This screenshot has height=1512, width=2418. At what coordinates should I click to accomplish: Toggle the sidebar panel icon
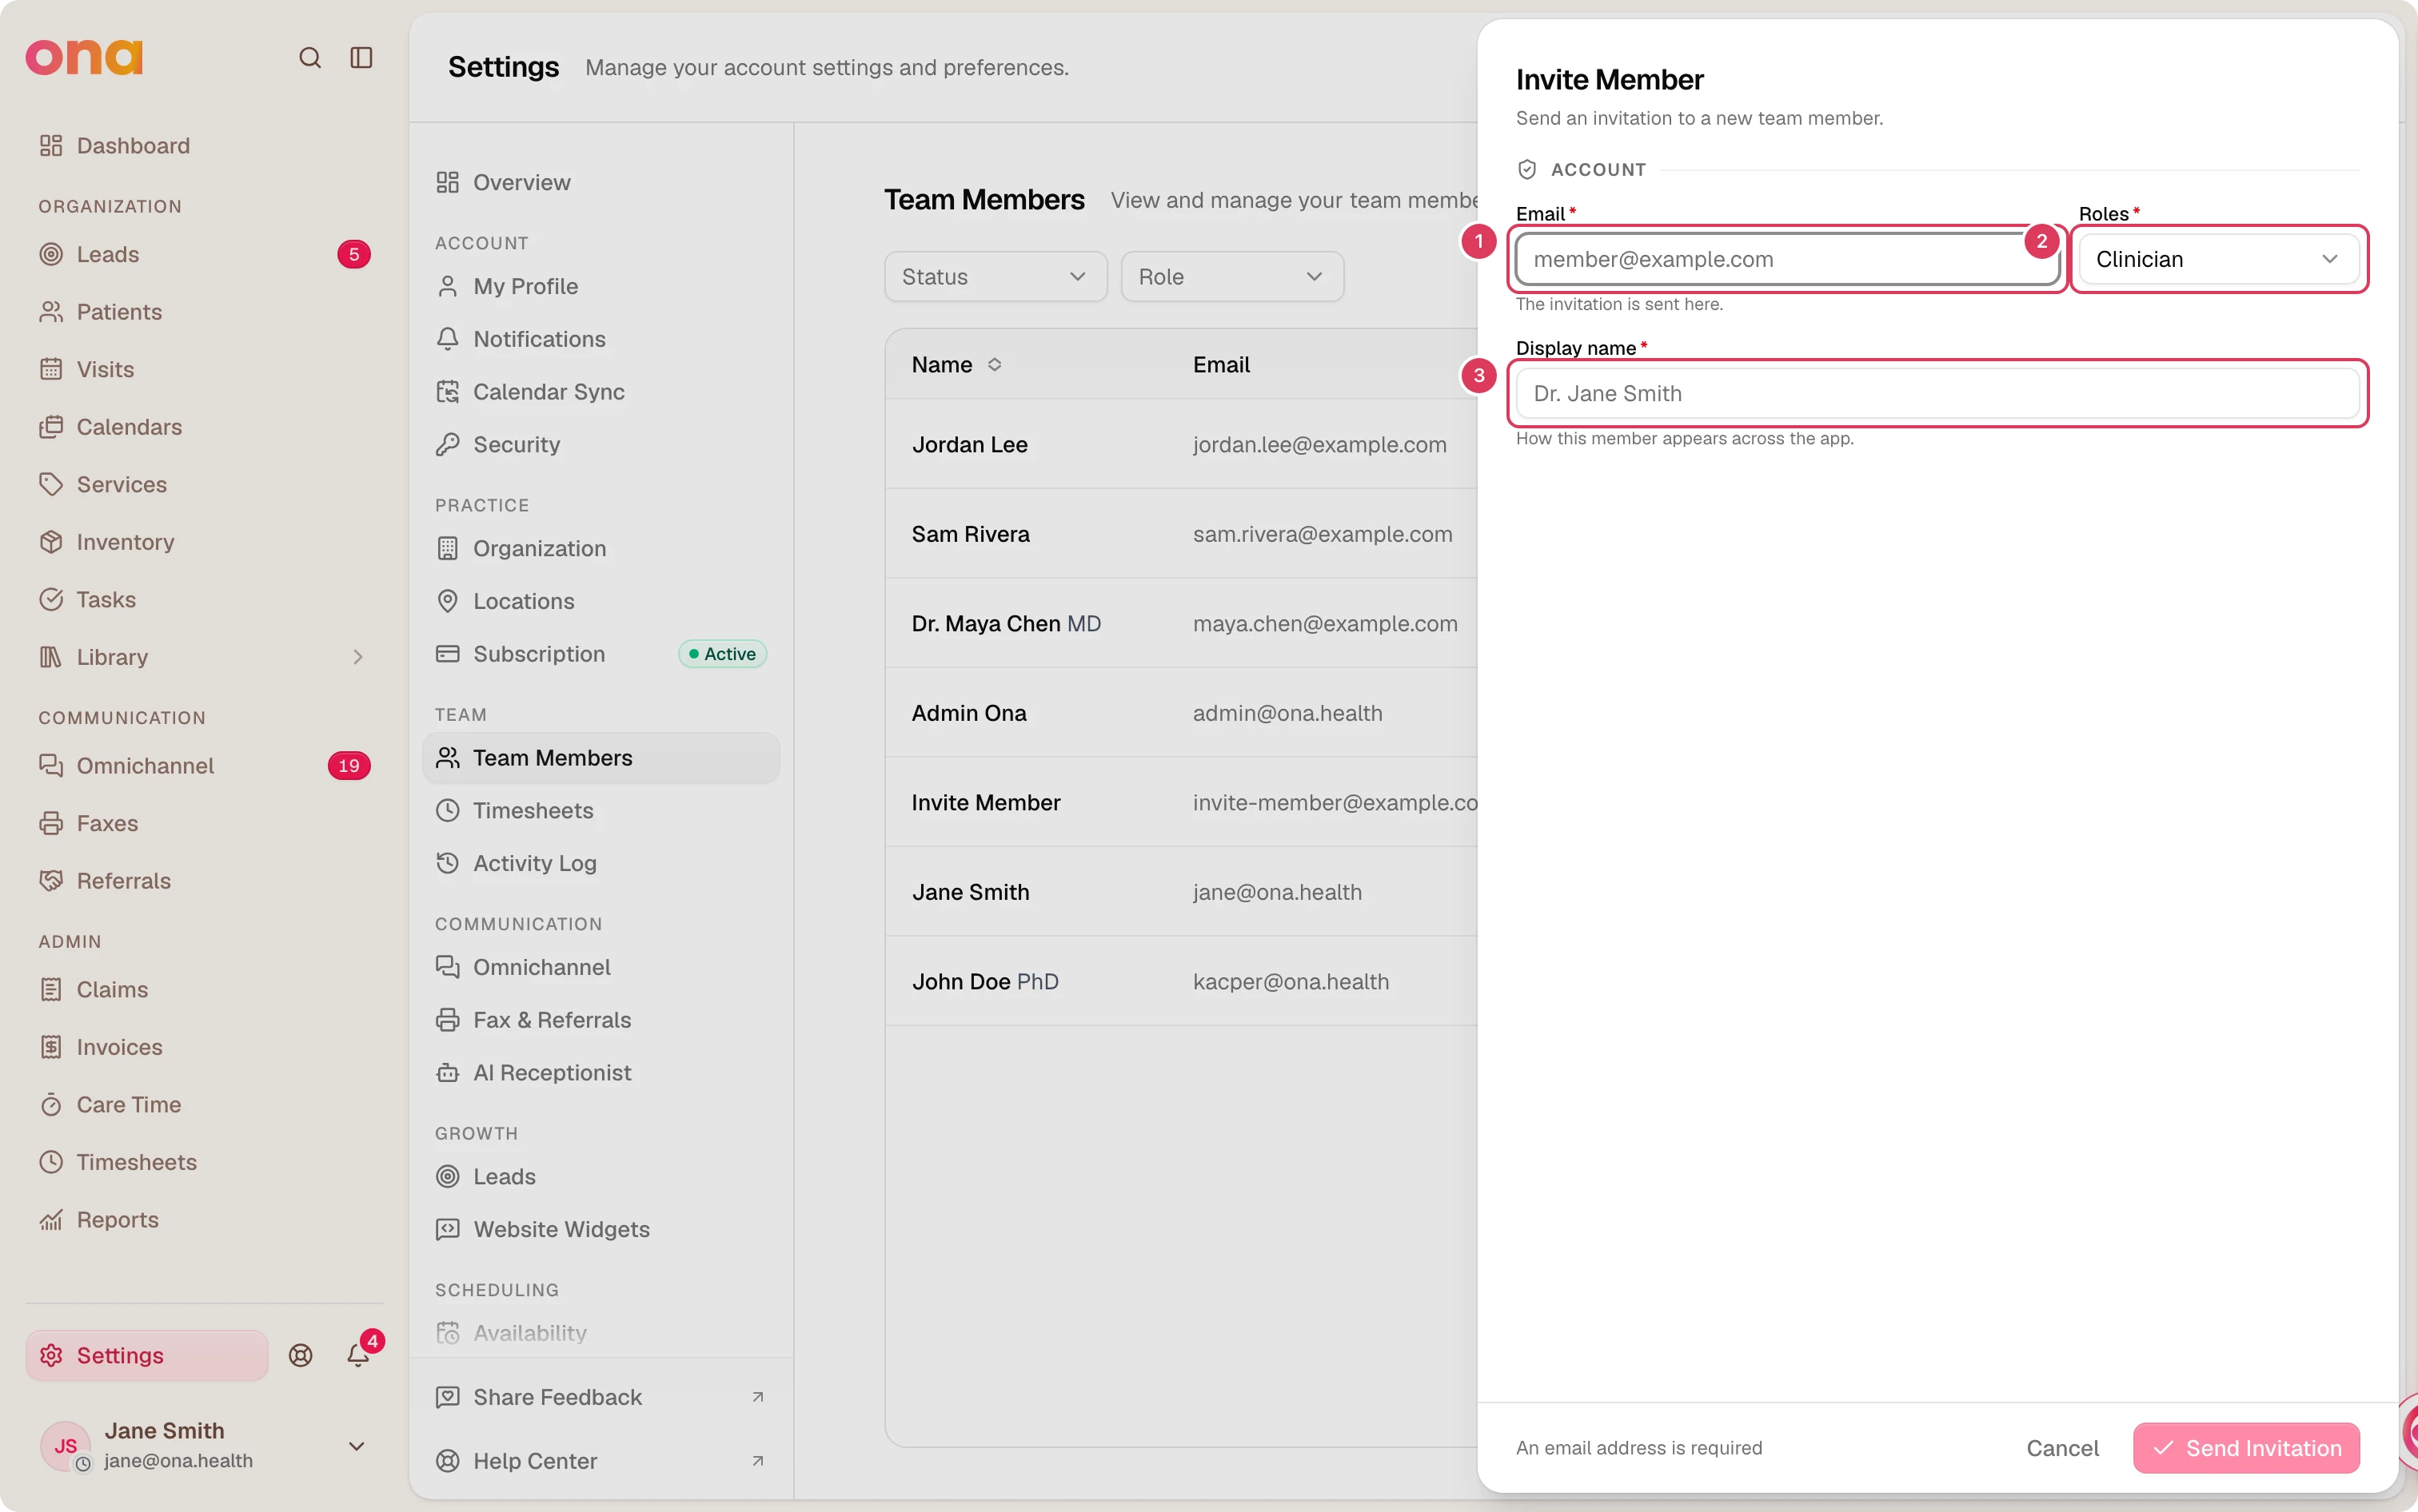361,58
